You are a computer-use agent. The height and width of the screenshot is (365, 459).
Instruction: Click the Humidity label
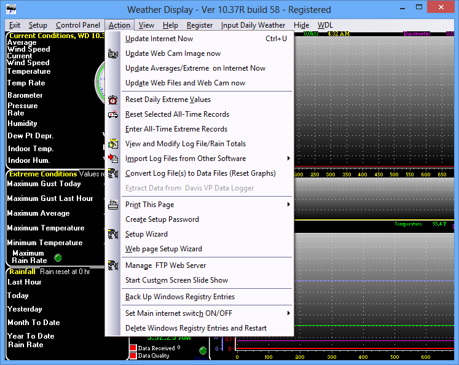(x=22, y=124)
